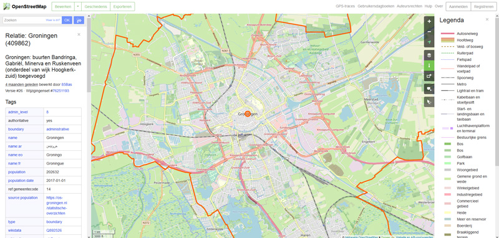Zoom in on the map

[x=429, y=21]
